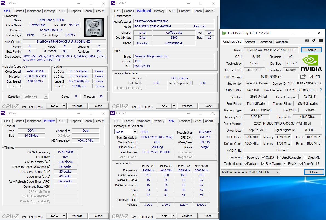Toggle the OpenCL checkbox
The height and width of the screenshot is (220, 326).
[246, 157]
